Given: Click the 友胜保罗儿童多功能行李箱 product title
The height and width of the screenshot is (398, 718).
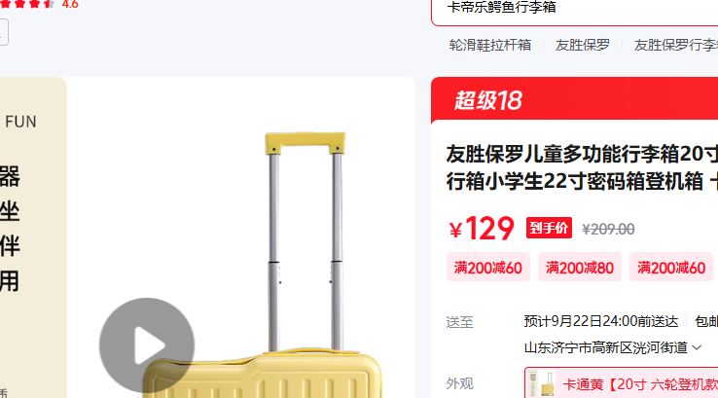Looking at the screenshot, I should (582, 167).
